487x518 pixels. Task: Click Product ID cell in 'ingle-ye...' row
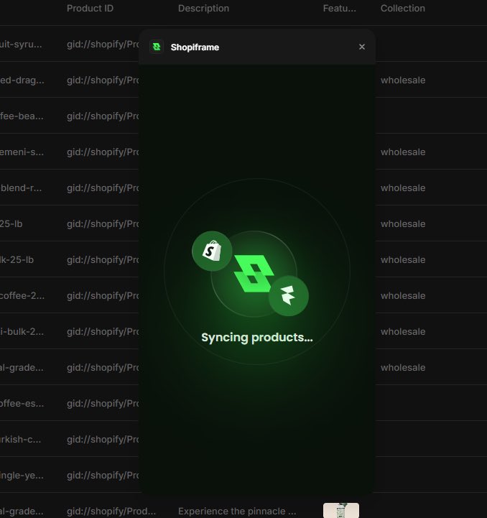pos(103,476)
